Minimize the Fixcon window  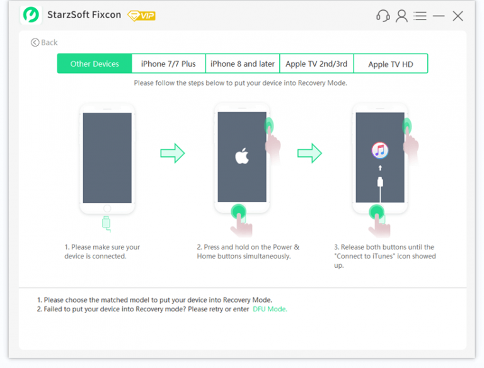[439, 16]
